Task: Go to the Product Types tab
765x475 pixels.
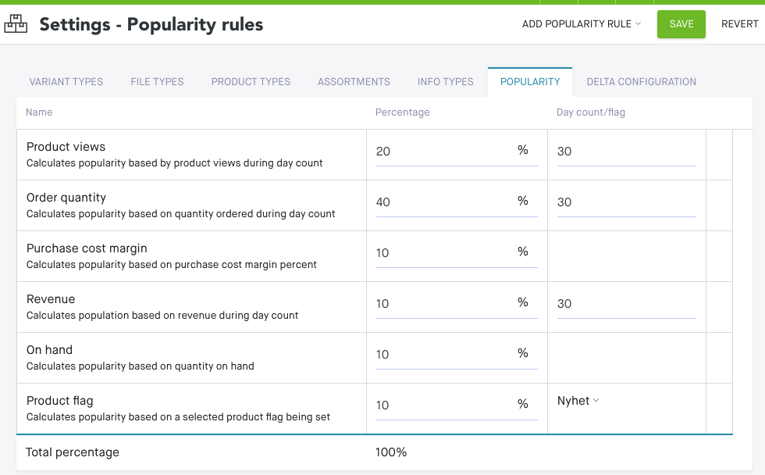Action: tap(251, 81)
